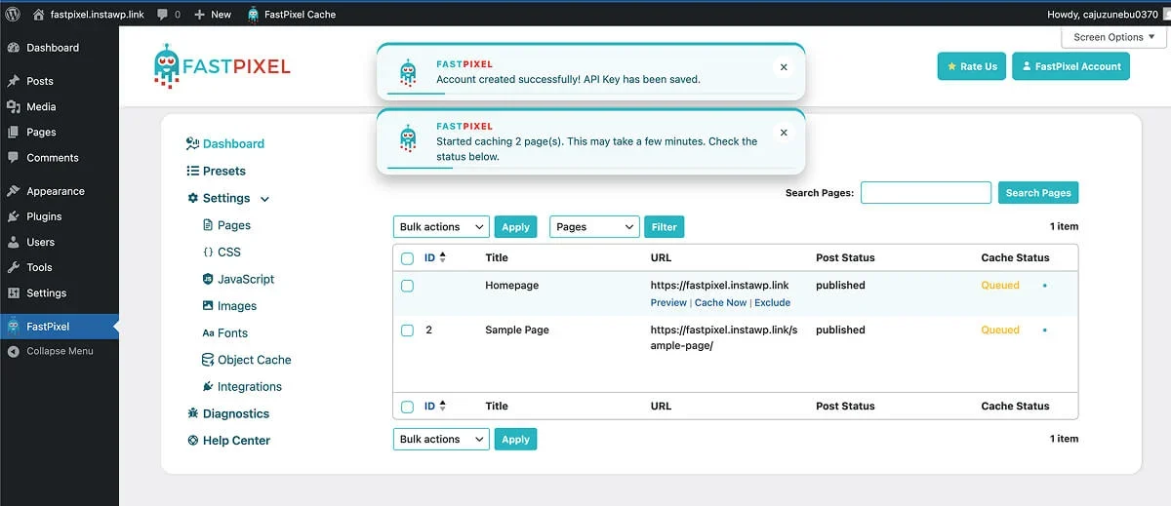Open the WordPress logo menu

14,14
